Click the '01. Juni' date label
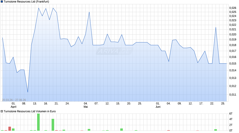 (x=158, y=105)
